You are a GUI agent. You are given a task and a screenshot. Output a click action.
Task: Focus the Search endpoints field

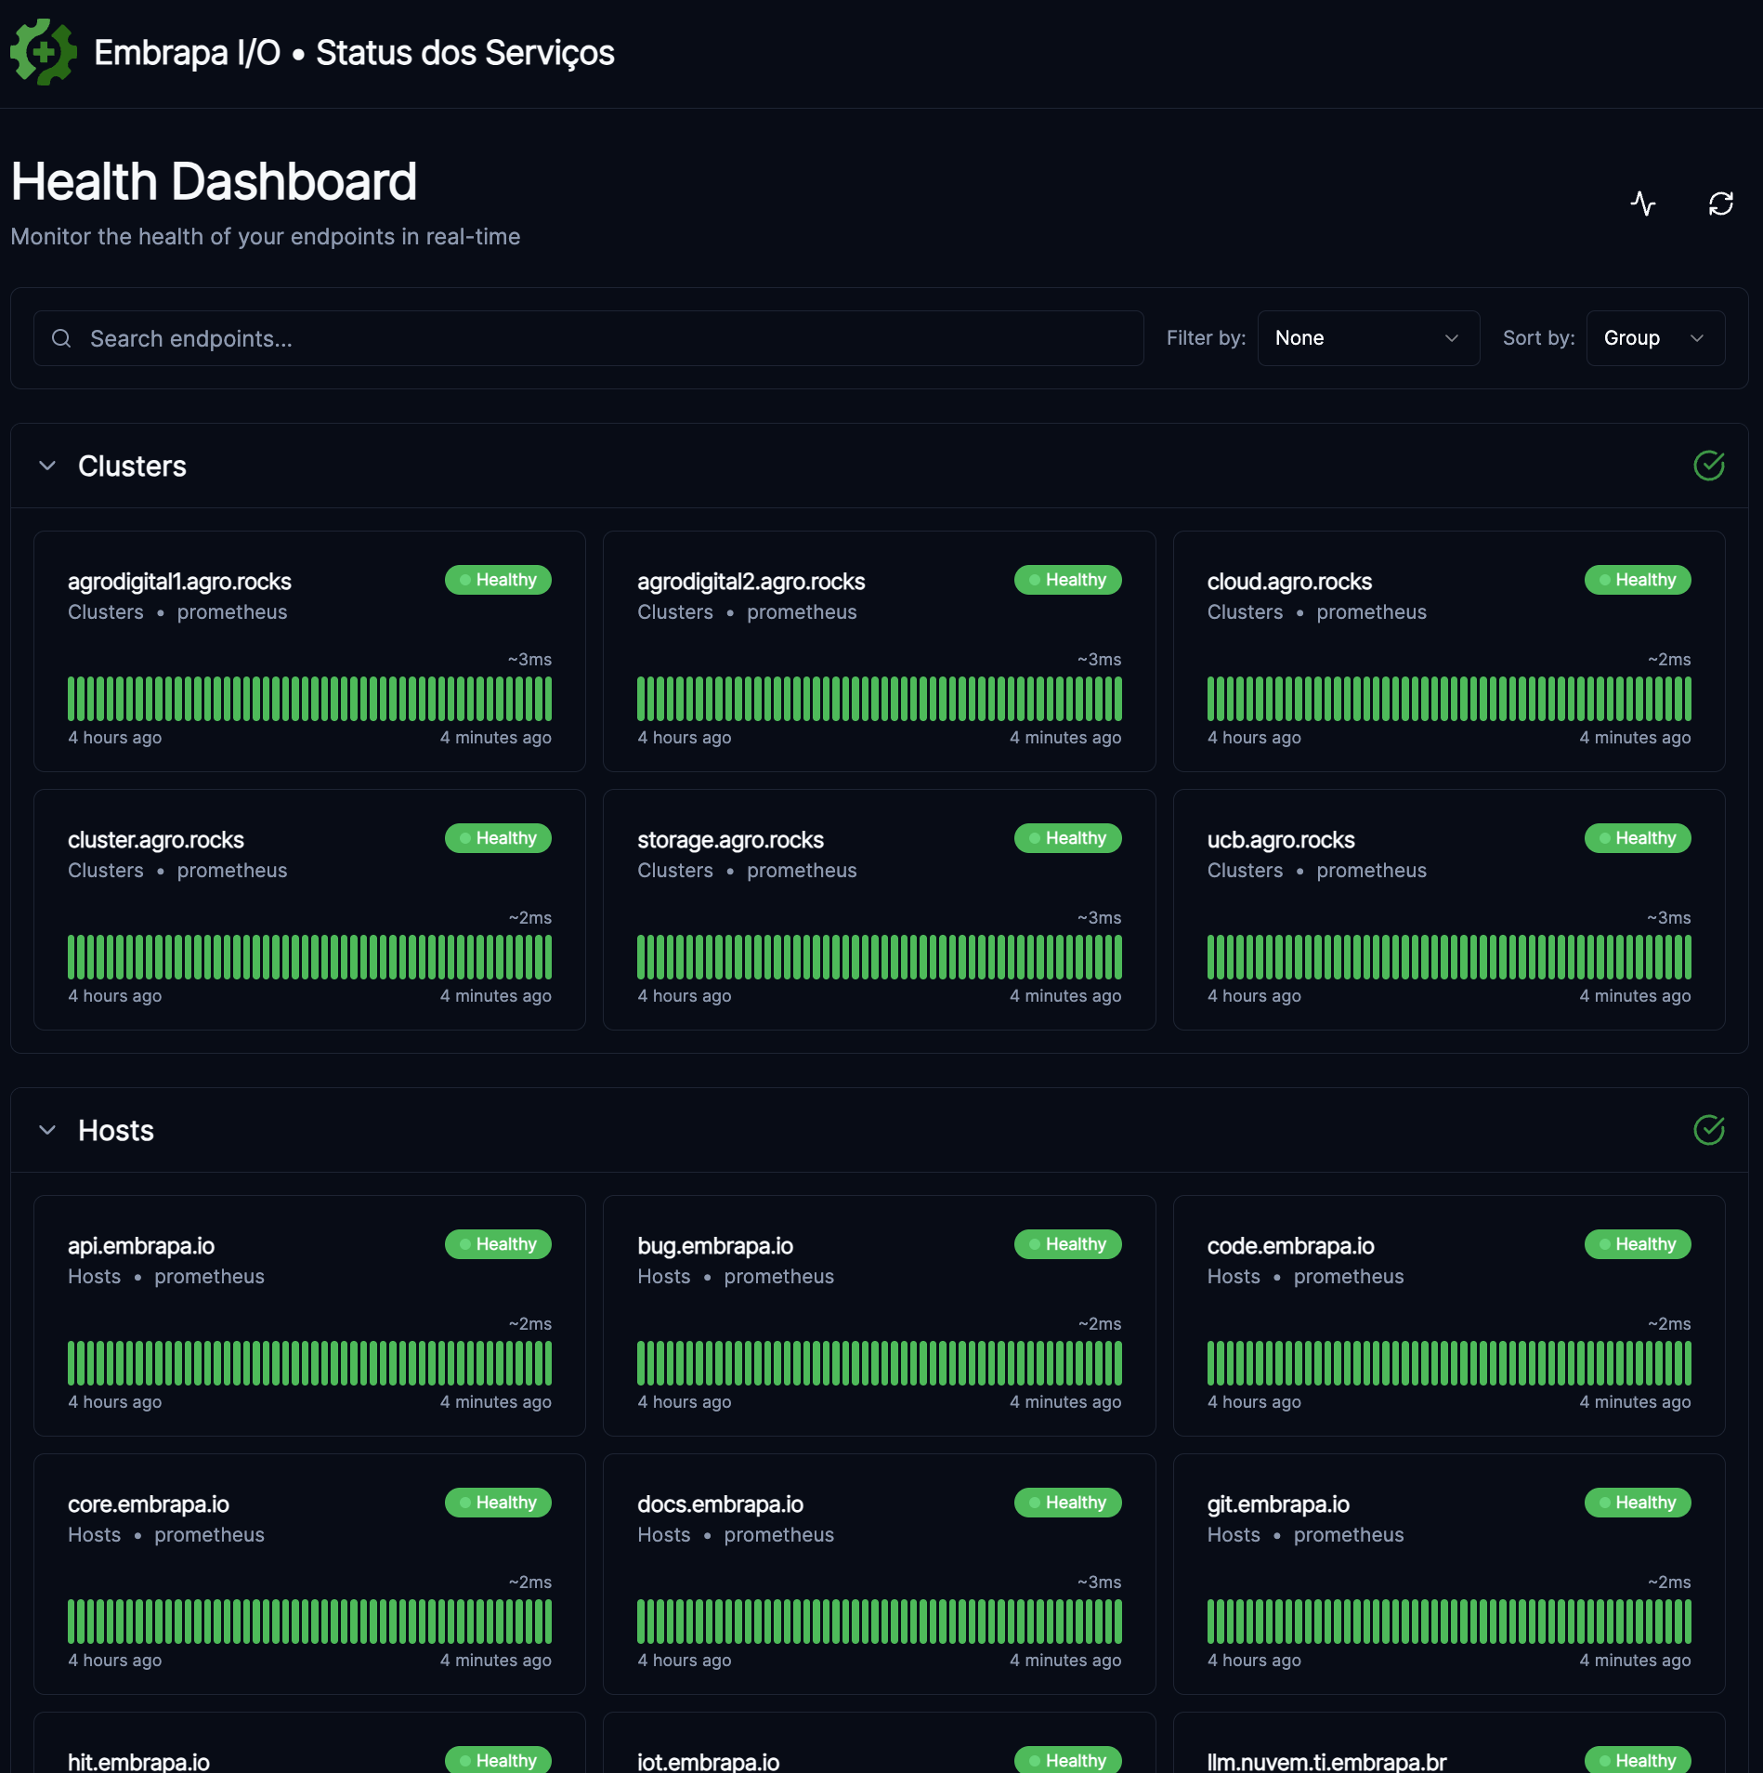pyautogui.click(x=589, y=338)
